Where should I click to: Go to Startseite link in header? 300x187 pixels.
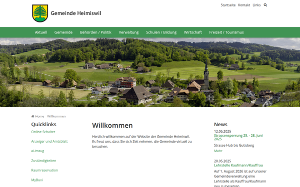point(228,5)
